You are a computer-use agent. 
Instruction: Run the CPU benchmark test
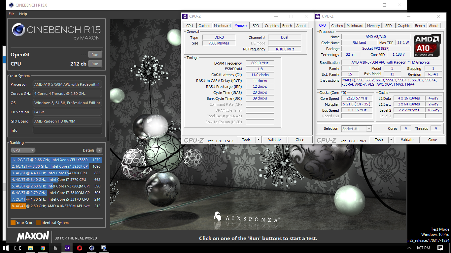pyautogui.click(x=95, y=64)
